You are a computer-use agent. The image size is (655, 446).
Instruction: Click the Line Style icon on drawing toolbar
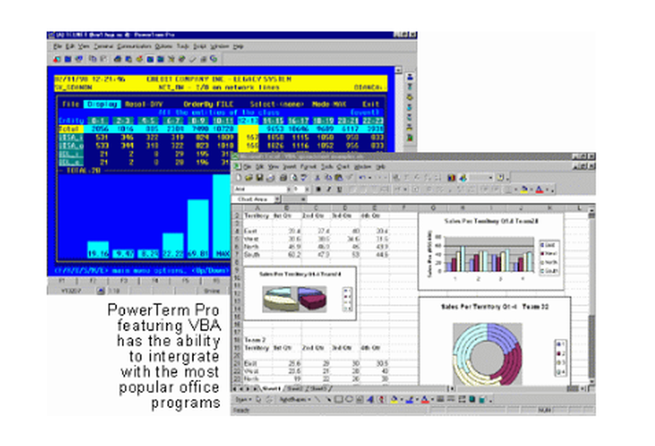pos(440,400)
